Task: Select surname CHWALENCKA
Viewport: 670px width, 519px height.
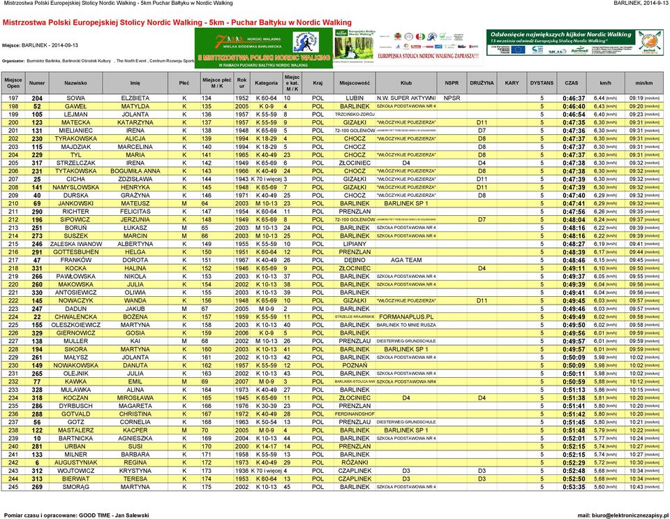Action: [x=75, y=317]
